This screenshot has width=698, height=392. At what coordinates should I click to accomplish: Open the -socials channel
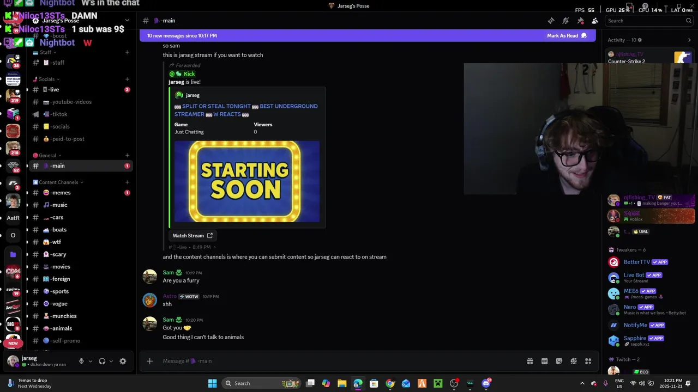(81, 126)
